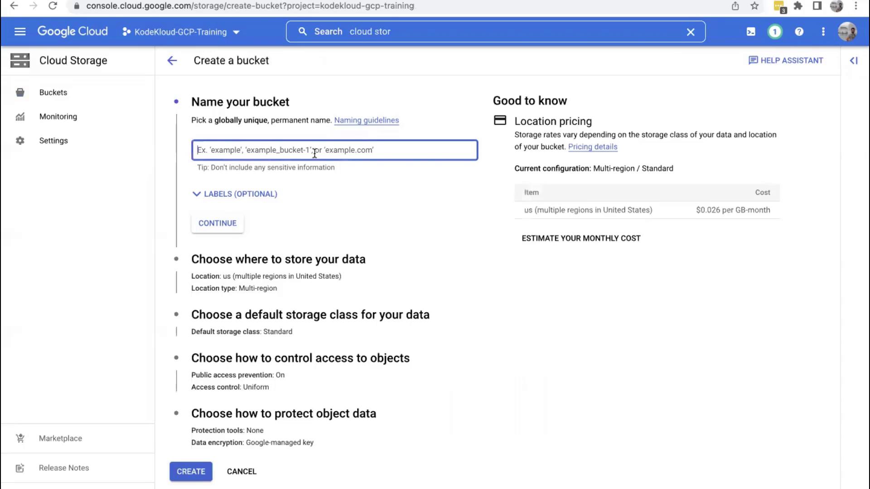This screenshot has width=870, height=489.
Task: Expand Choose a default storage class section
Action: pos(310,315)
